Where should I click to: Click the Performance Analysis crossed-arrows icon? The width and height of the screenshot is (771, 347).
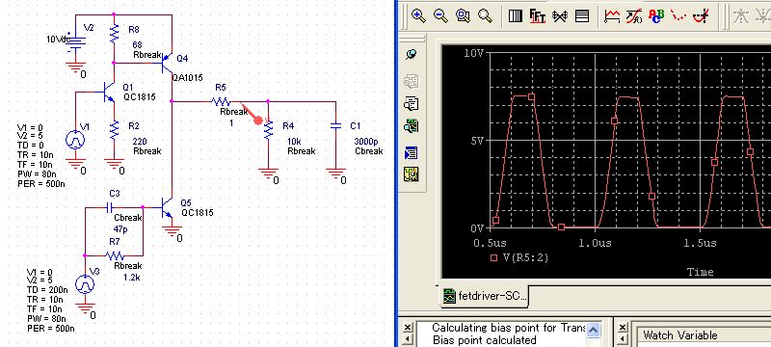(560, 16)
